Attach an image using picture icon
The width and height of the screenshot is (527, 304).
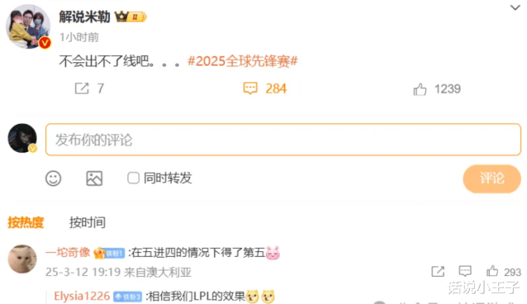coord(94,178)
